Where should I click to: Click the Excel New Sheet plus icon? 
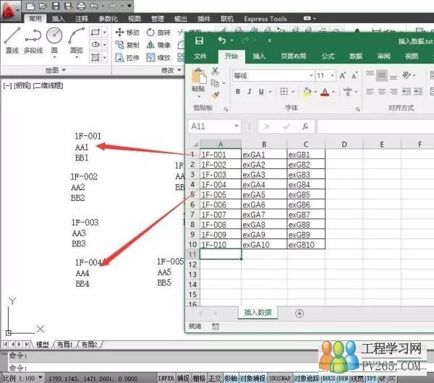click(x=299, y=314)
